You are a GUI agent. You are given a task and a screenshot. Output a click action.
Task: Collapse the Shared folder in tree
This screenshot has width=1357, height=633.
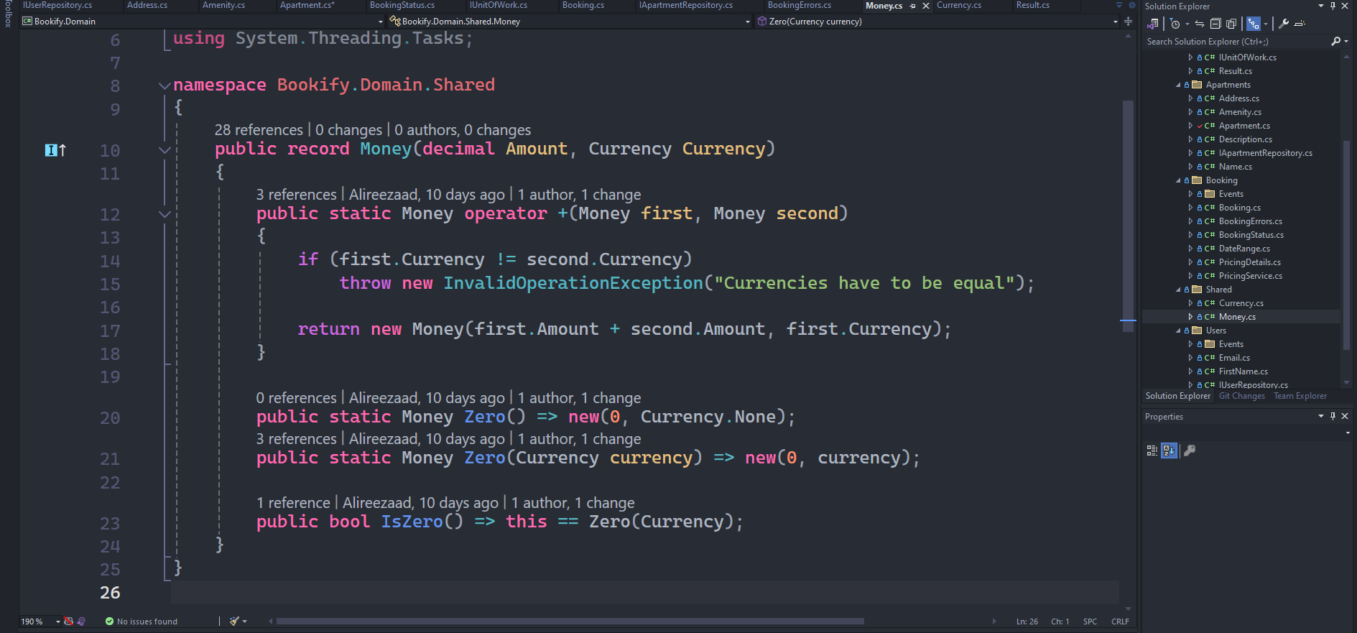point(1178,290)
